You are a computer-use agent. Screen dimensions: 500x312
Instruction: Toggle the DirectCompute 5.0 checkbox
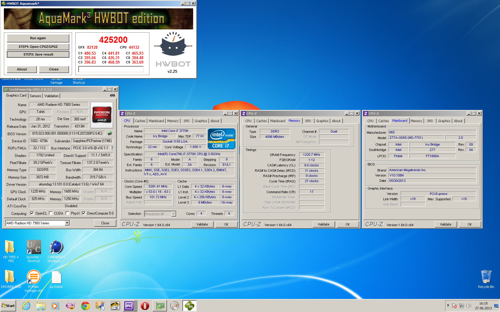coord(84,213)
